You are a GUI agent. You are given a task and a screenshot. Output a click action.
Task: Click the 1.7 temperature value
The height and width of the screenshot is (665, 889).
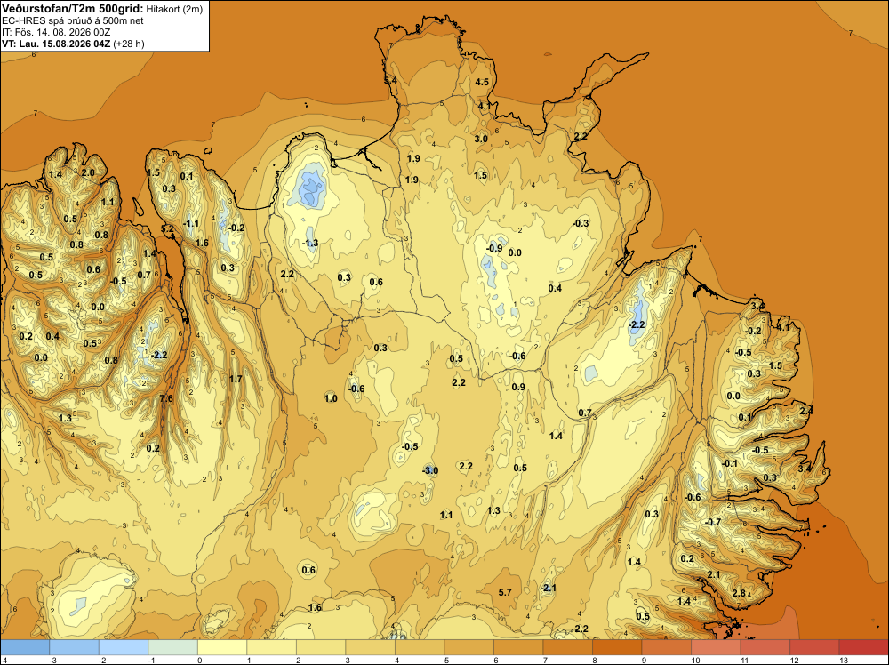[x=236, y=379]
